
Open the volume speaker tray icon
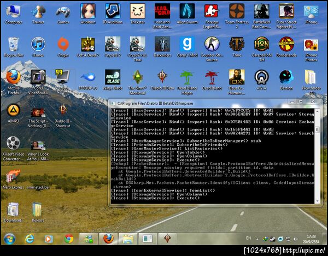click(x=296, y=239)
